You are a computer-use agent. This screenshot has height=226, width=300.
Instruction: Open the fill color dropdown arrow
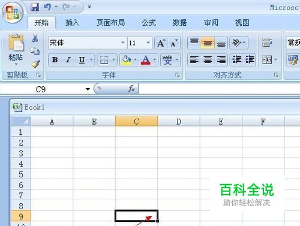pyautogui.click(x=135, y=59)
